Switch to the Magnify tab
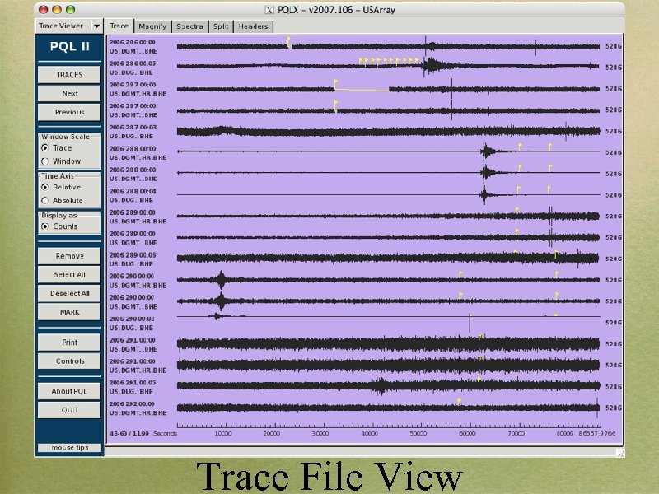Screen dimensions: 659x494 [152, 26]
